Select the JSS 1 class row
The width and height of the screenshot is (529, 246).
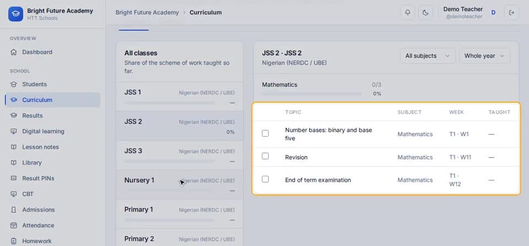click(180, 97)
